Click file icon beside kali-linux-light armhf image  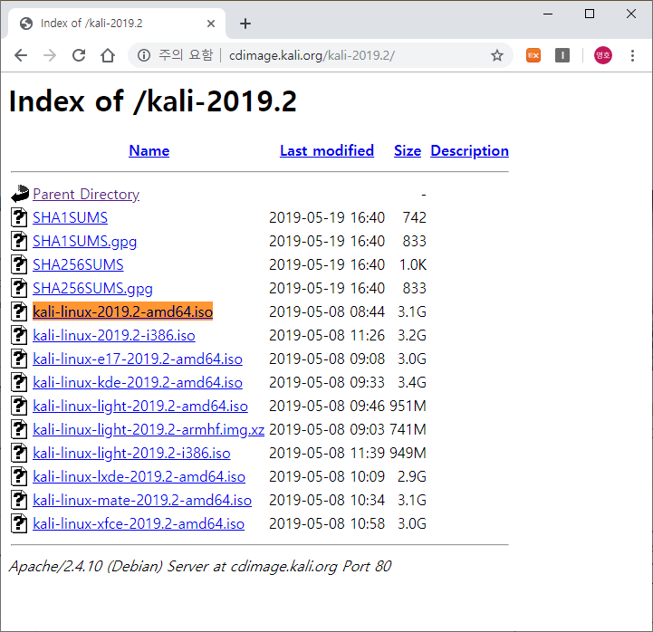tap(19, 429)
